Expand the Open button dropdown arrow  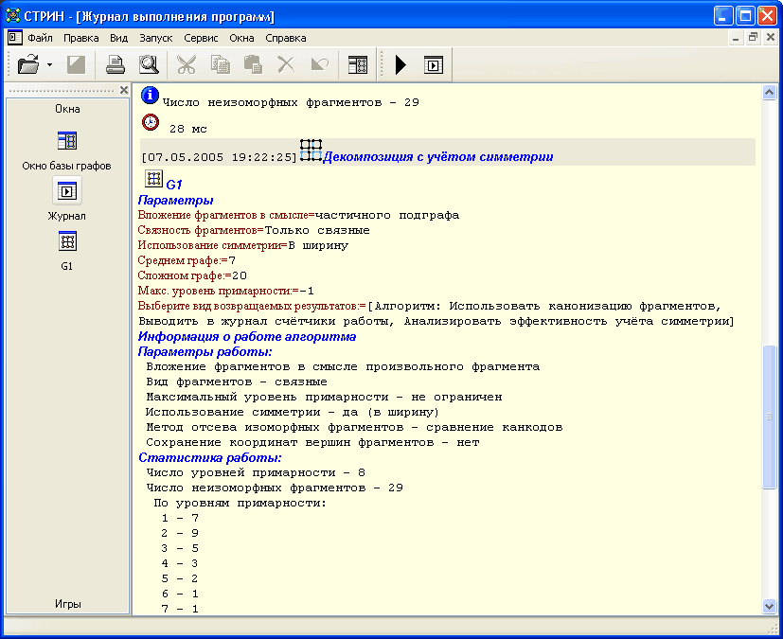point(49,65)
